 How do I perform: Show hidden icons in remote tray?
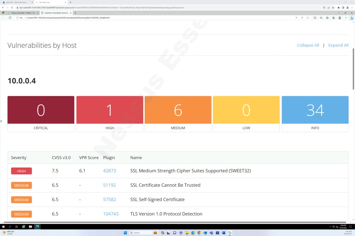pyautogui.click(x=330, y=227)
